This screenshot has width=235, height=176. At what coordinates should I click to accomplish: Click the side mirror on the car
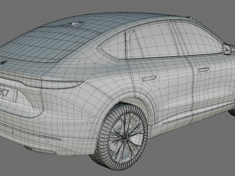click(228, 49)
